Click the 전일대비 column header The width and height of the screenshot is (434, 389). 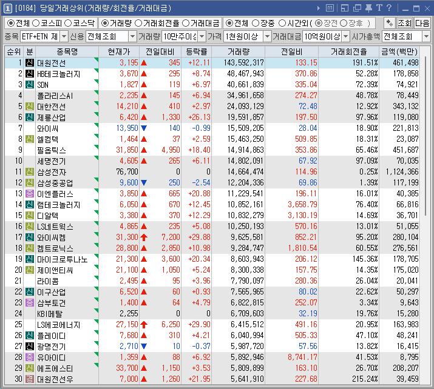pos(160,52)
